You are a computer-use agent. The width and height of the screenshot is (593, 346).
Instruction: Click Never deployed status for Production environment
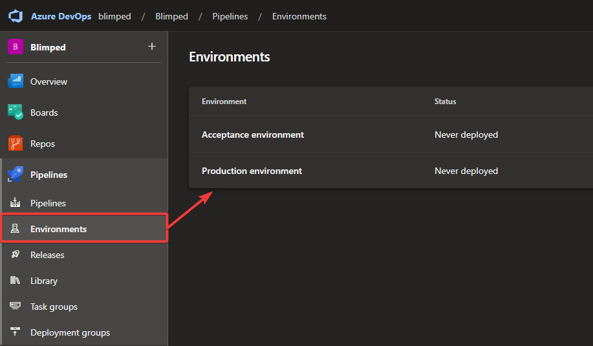pyautogui.click(x=466, y=171)
